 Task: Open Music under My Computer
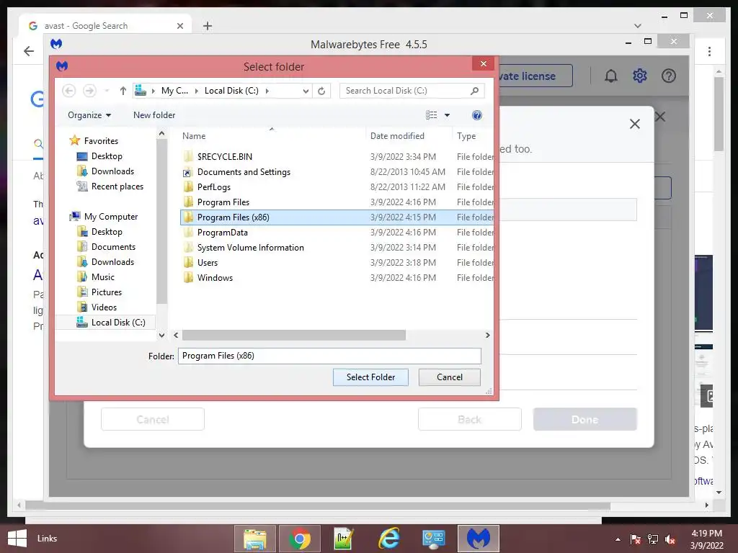pos(102,277)
